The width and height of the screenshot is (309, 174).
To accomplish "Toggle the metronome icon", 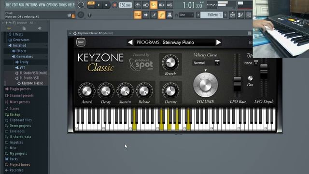I will pyautogui.click(x=138, y=5).
